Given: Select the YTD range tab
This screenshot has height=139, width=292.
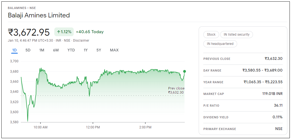Looking at the screenshot, I should (71, 50).
